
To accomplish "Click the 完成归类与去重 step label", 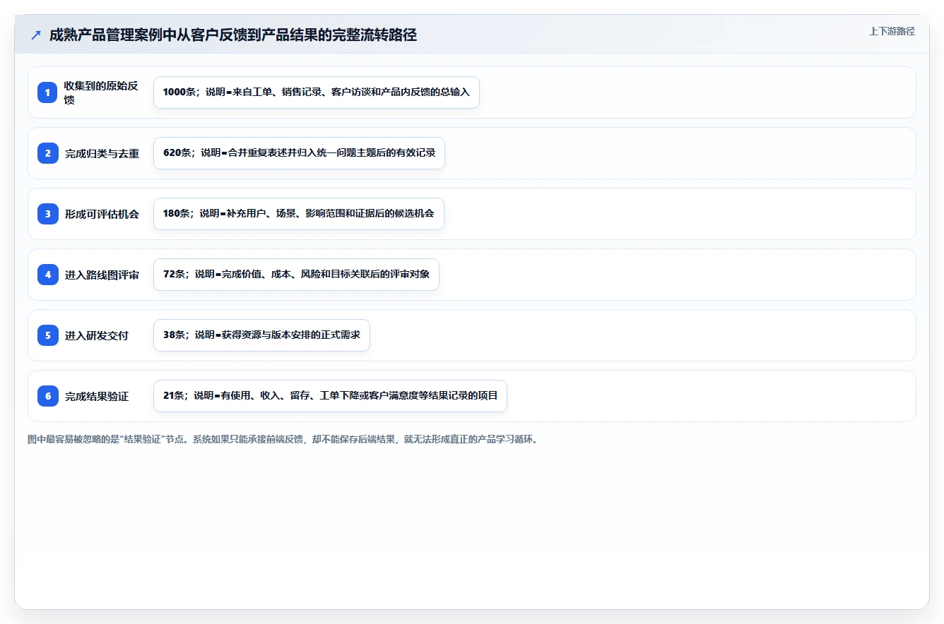I will [102, 154].
